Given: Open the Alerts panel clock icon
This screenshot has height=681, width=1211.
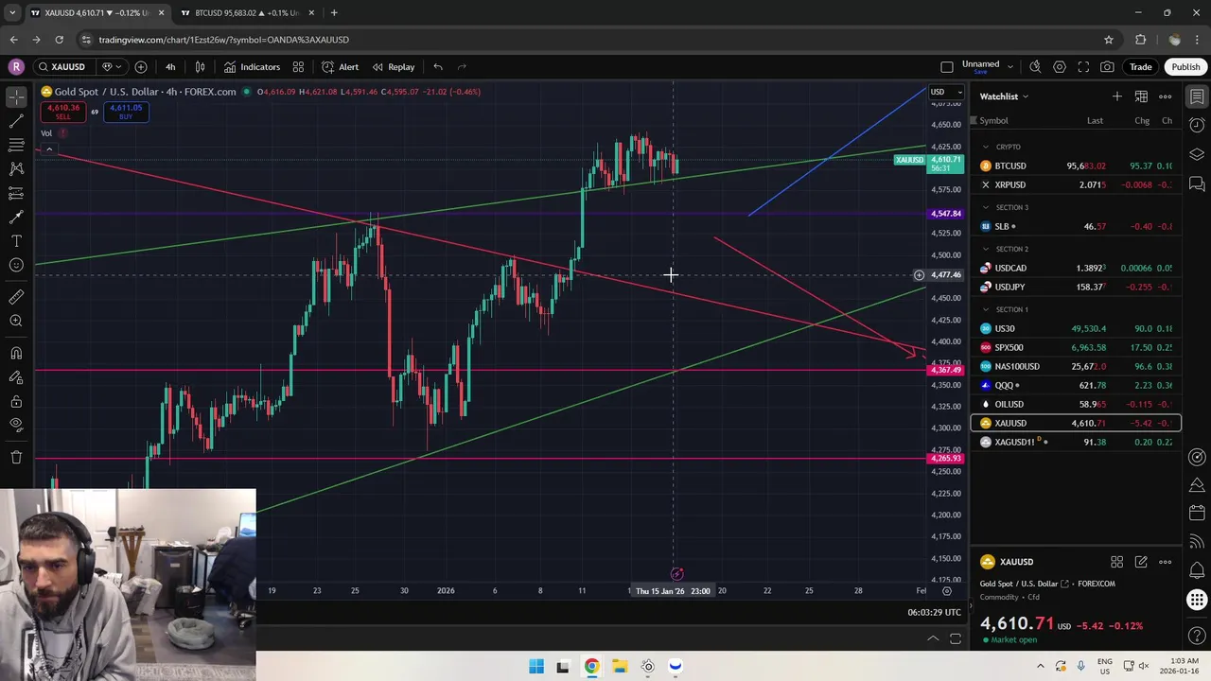Looking at the screenshot, I should pos(1197,126).
